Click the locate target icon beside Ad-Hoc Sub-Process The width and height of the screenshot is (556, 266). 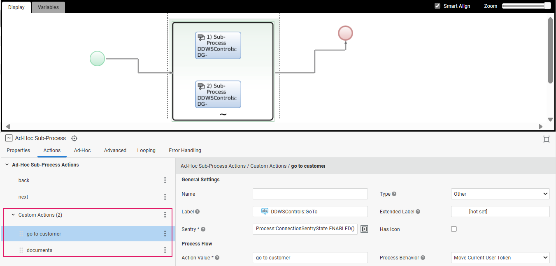74,139
